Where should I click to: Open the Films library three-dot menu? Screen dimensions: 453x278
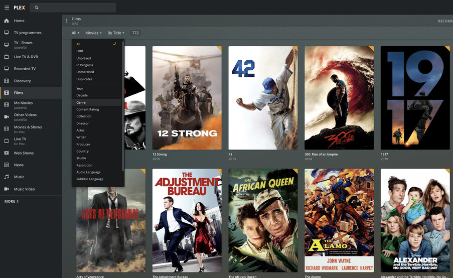67,21
